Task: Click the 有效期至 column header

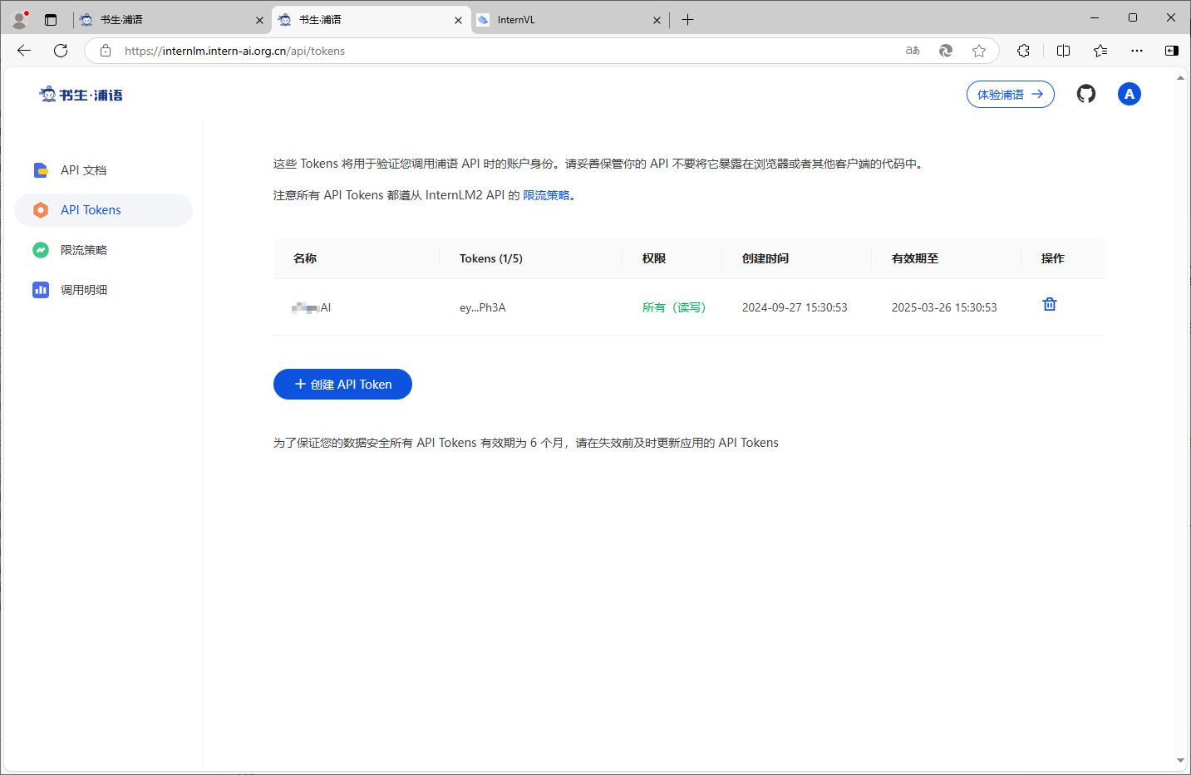Action: click(915, 258)
